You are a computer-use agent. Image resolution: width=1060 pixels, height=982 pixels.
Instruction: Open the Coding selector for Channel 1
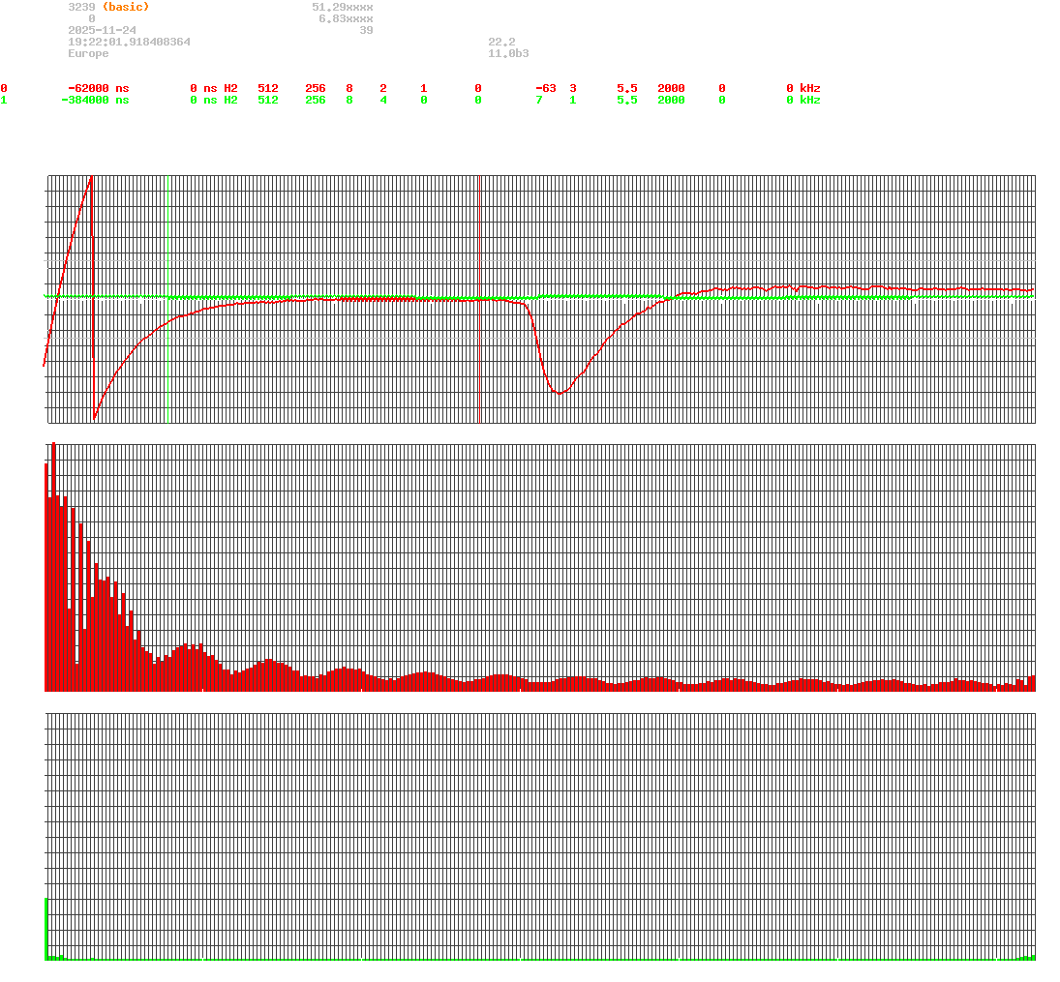[x=573, y=99]
